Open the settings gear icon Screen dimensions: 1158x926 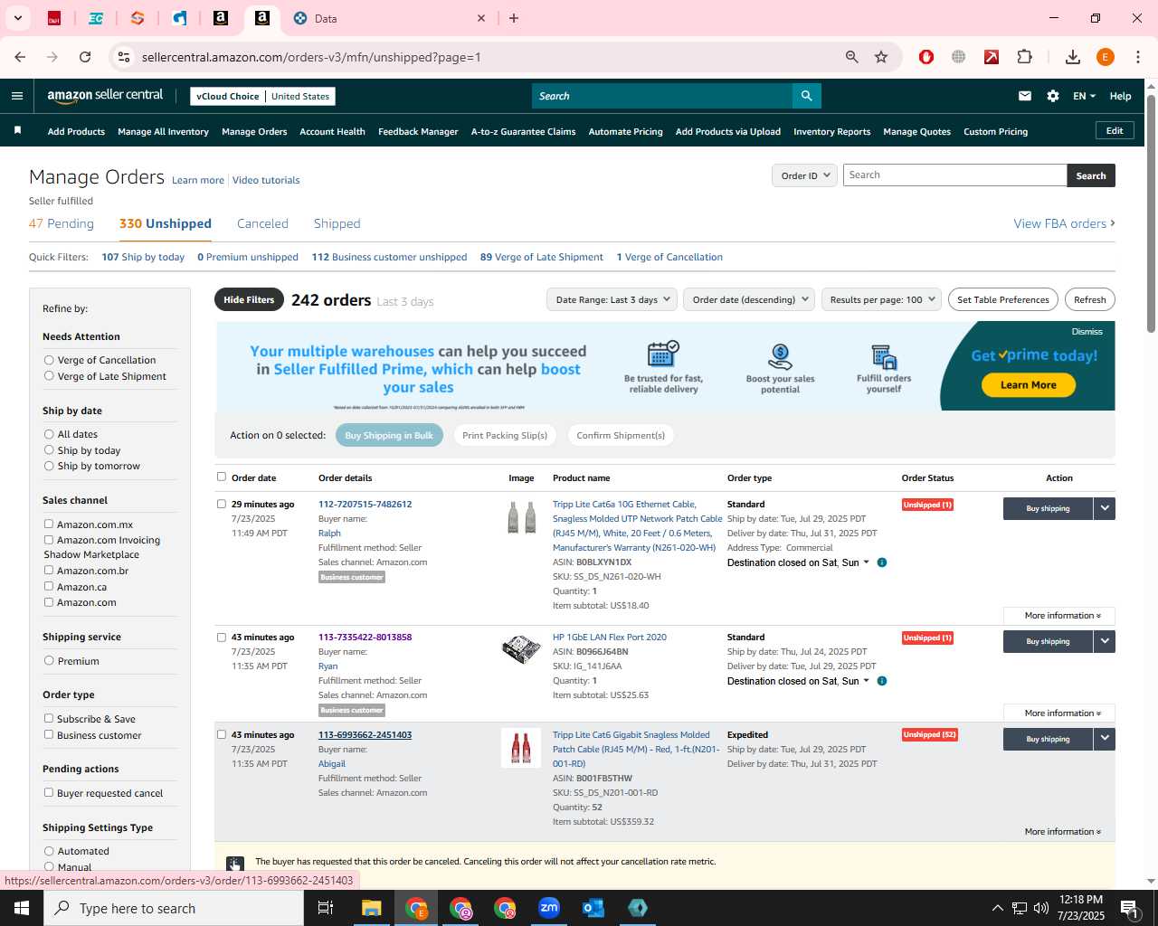[x=1053, y=96]
